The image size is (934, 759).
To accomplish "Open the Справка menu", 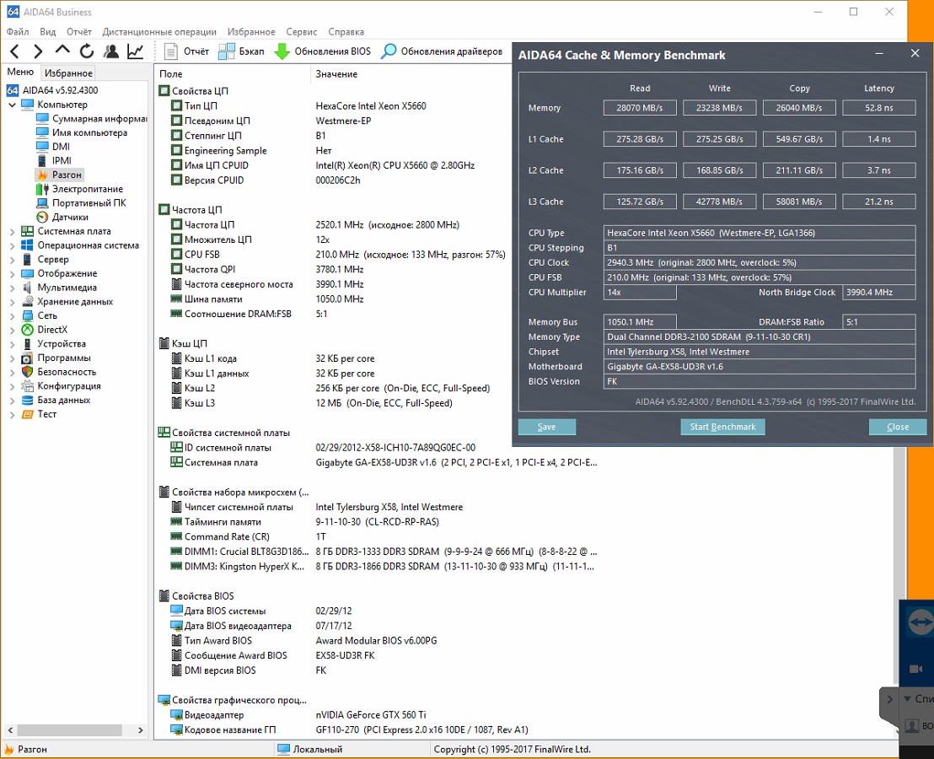I will click(346, 31).
